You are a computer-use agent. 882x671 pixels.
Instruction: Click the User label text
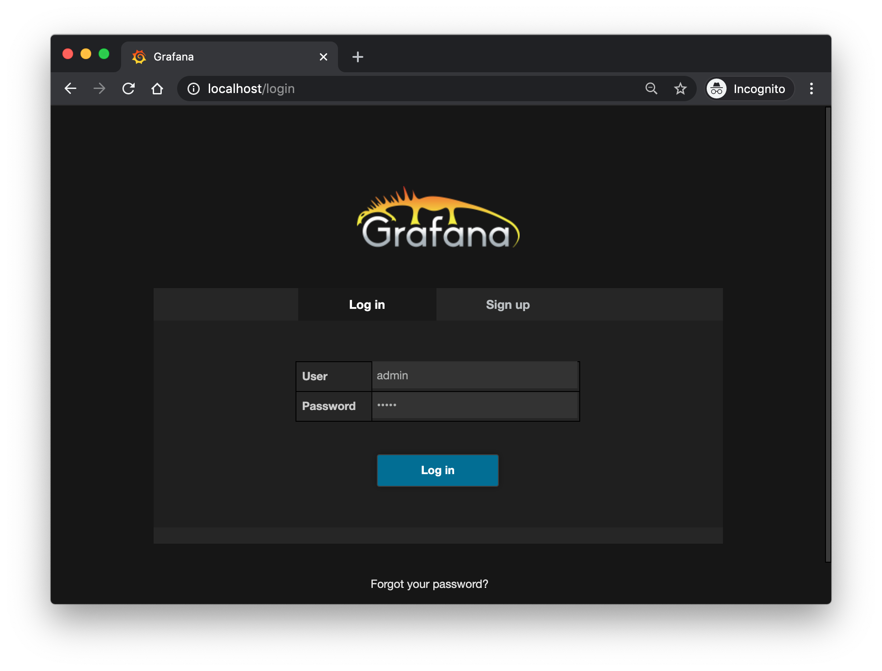314,376
